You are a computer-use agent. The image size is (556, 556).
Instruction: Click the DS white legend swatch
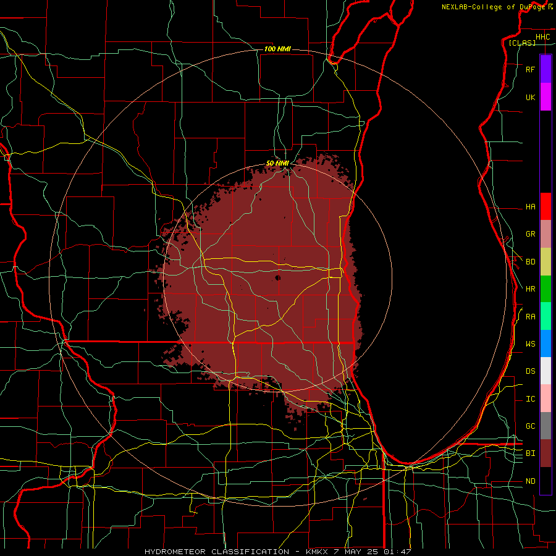545,371
